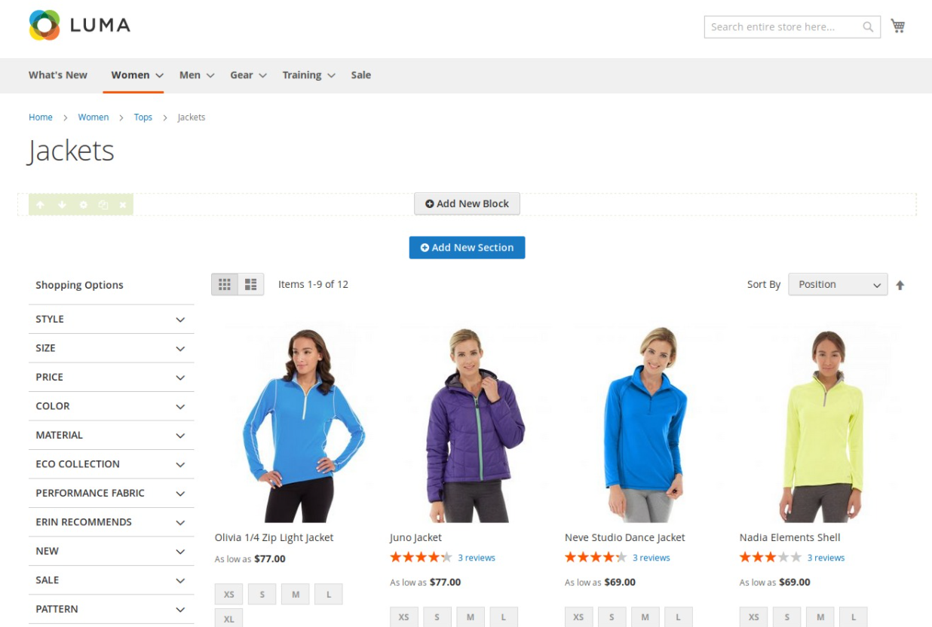Viewport: 932px width, 627px height.
Task: Expand the COLOR filter option
Action: [111, 406]
